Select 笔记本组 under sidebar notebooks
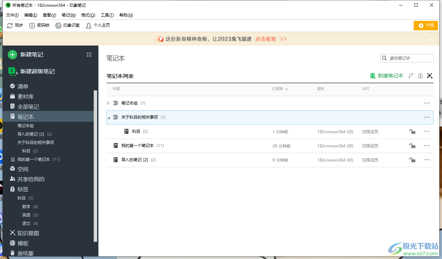442x259 pixels. coord(26,126)
